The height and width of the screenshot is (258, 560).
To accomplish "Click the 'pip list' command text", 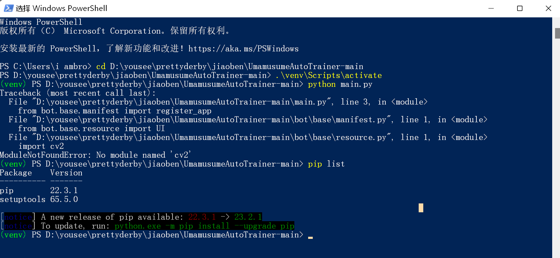I will (326, 164).
